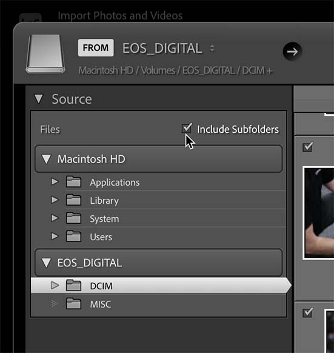Uncheck the first photo's import checkbox
The height and width of the screenshot is (353, 334).
coord(308,147)
